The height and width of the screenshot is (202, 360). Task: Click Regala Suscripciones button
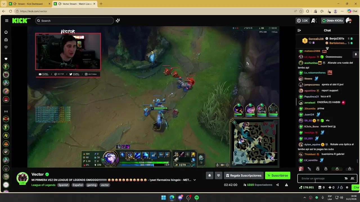[244, 175]
